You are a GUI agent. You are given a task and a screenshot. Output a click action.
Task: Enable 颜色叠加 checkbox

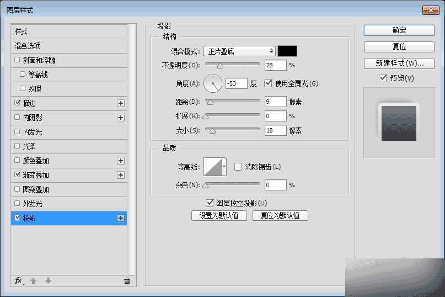(x=17, y=160)
